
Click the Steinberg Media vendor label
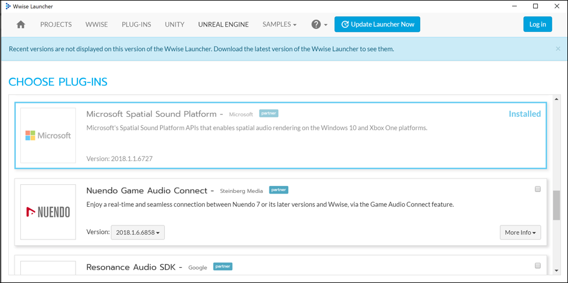pyautogui.click(x=242, y=191)
